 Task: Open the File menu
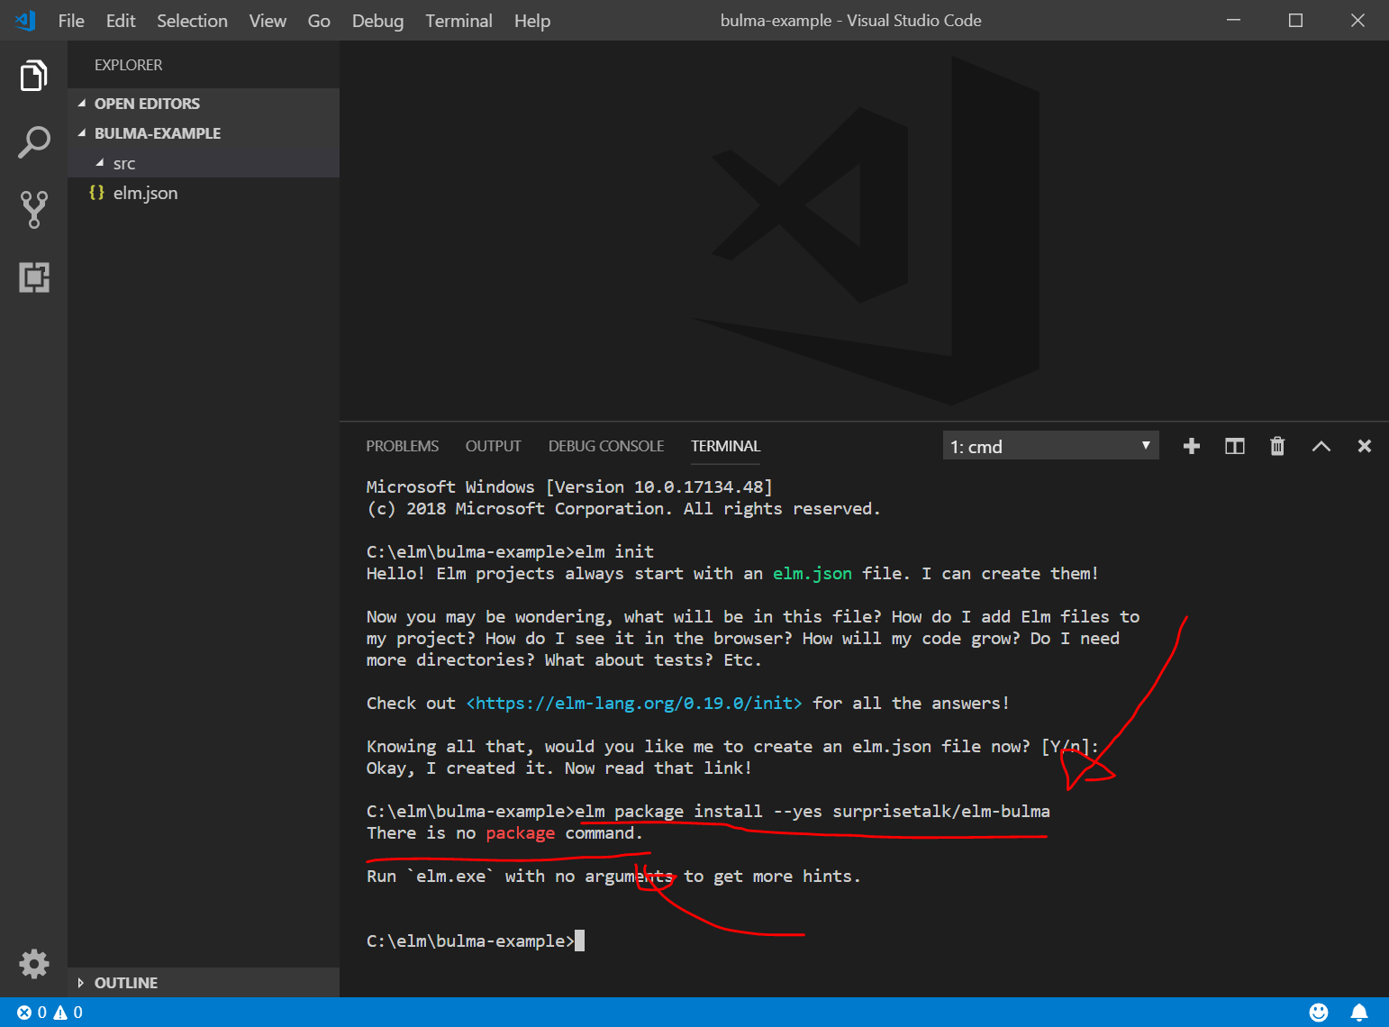click(71, 20)
